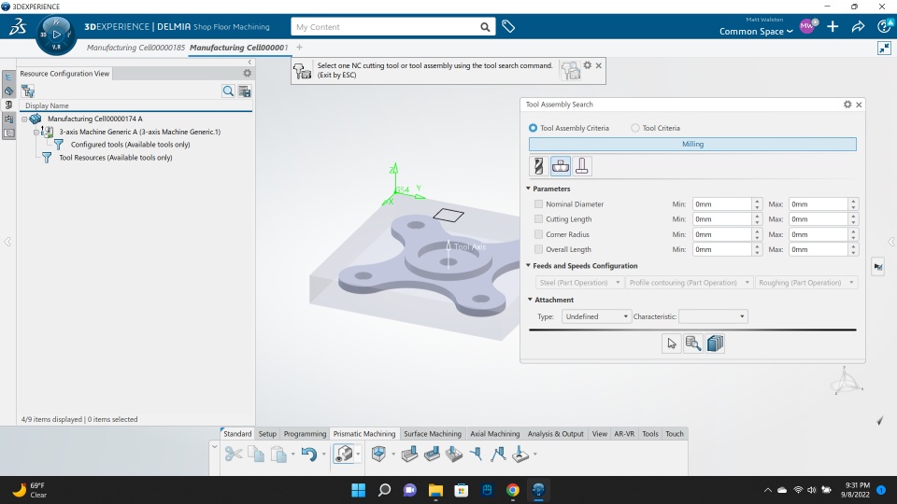This screenshot has width=897, height=504.
Task: Switch to the Prismatic Machining tab
Action: [x=364, y=434]
